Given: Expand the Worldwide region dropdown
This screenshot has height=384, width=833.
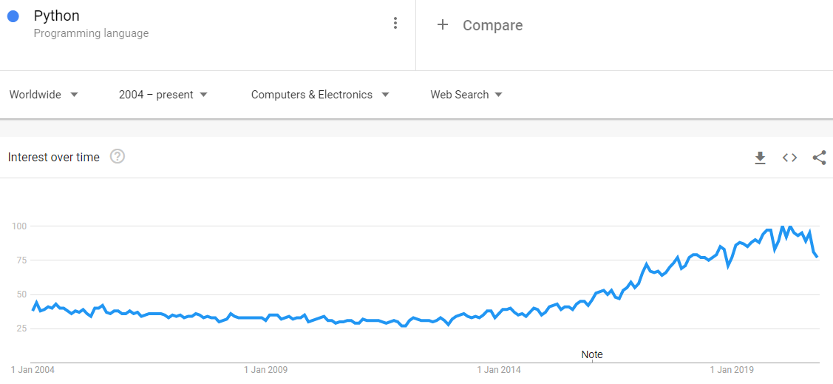Looking at the screenshot, I should tap(44, 95).
